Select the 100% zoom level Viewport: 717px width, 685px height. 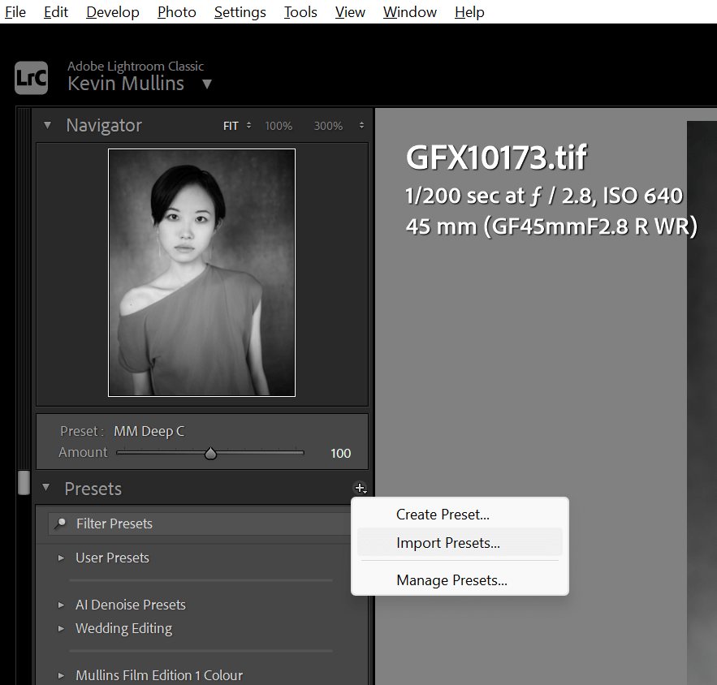(x=279, y=126)
